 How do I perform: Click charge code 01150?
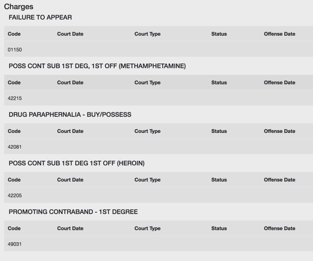(x=15, y=50)
